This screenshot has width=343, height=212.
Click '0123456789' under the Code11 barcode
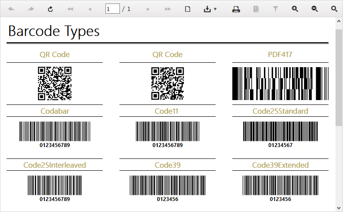coord(168,145)
